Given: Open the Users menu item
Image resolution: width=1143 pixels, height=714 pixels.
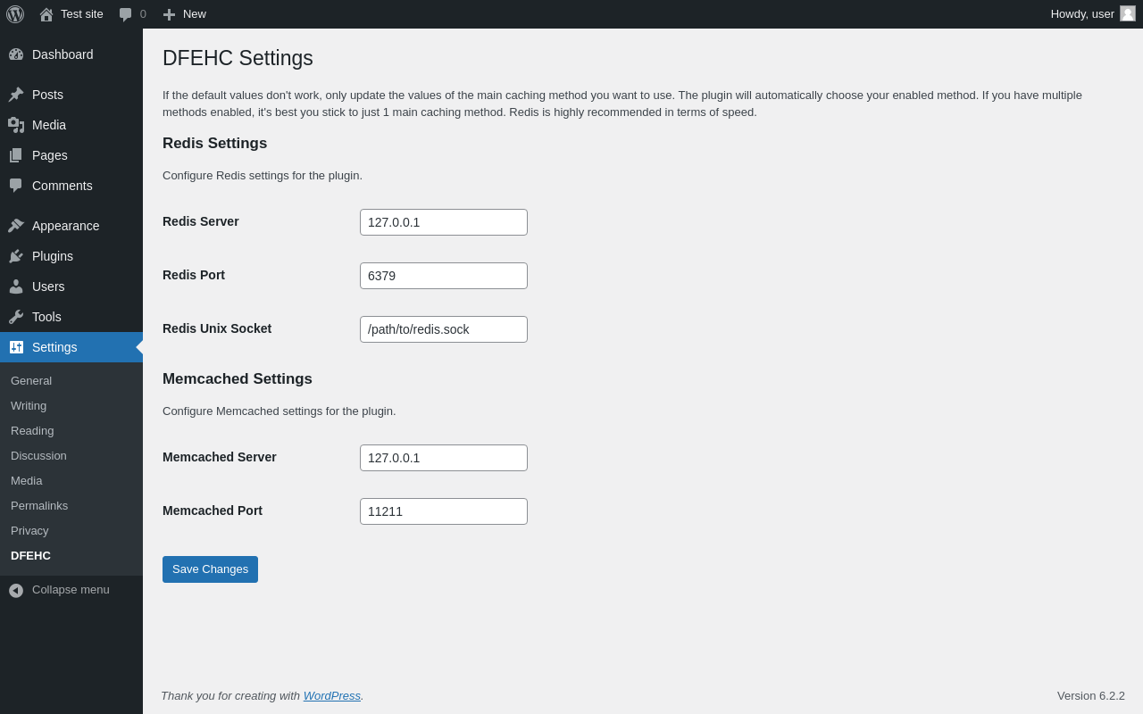Looking at the screenshot, I should pyautogui.click(x=48, y=286).
